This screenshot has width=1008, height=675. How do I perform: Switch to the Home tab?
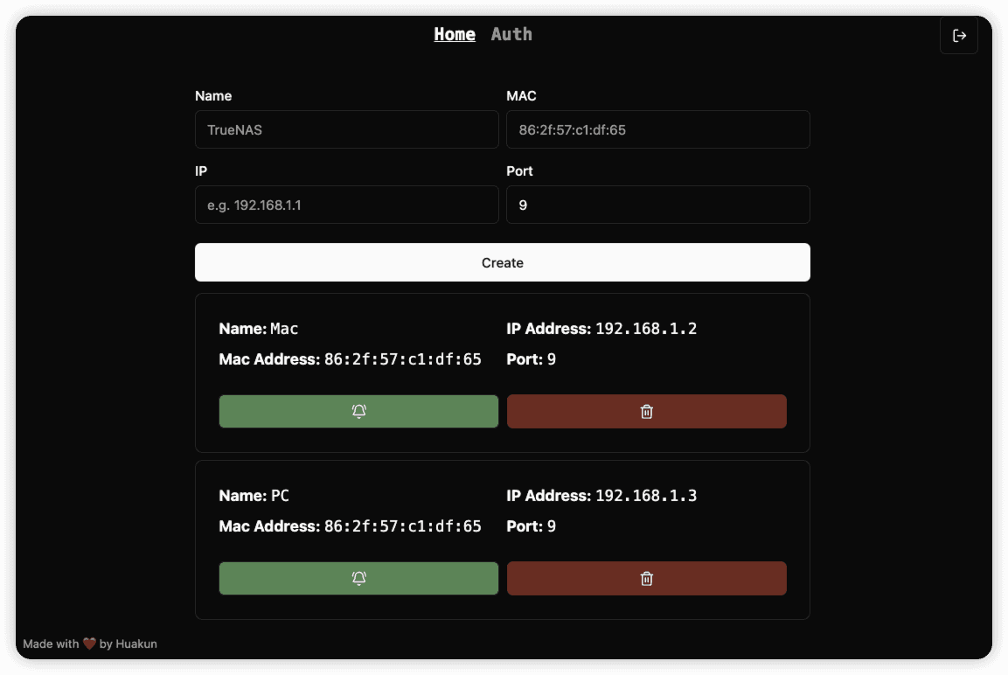pos(455,34)
